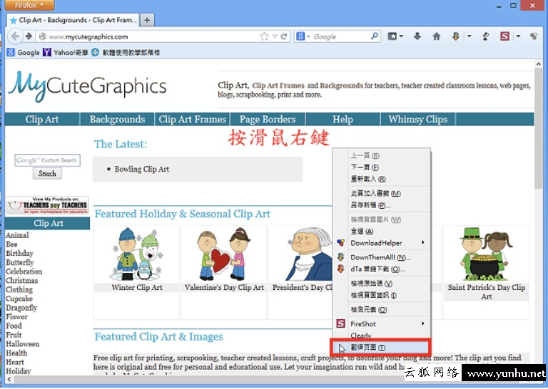Go forward using the forward arrow
This screenshot has width=548, height=389.
point(29,36)
